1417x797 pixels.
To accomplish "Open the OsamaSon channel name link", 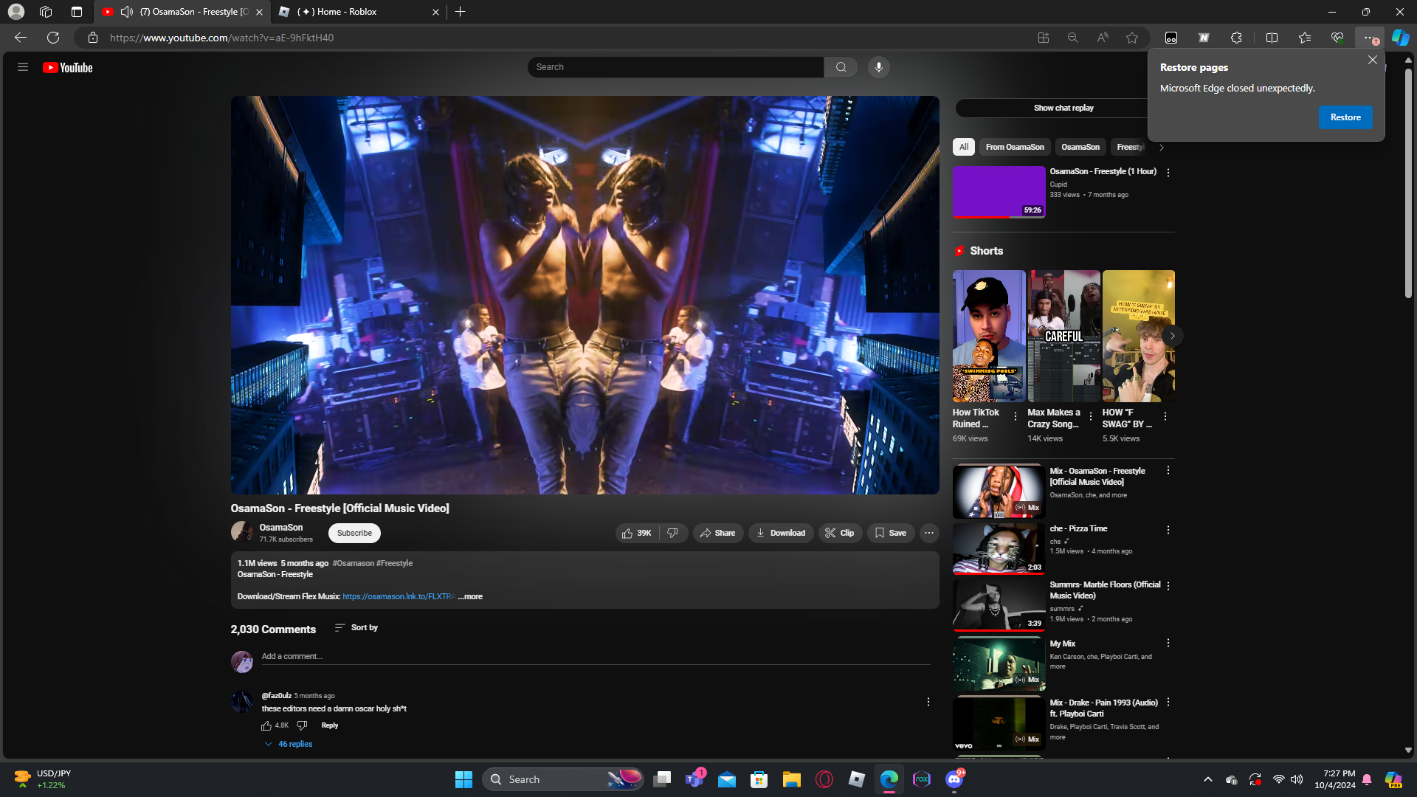I will point(281,528).
